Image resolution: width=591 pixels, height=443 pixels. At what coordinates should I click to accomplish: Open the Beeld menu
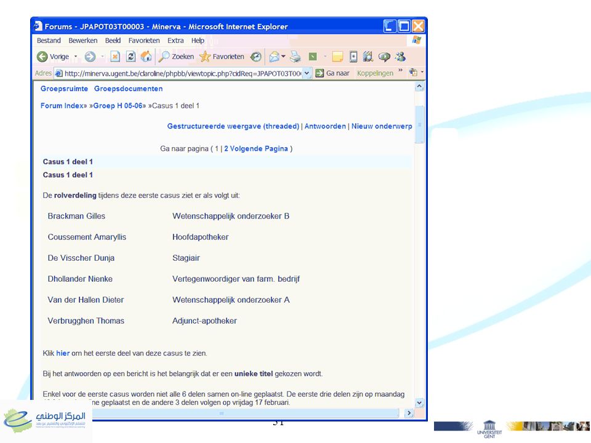point(113,41)
